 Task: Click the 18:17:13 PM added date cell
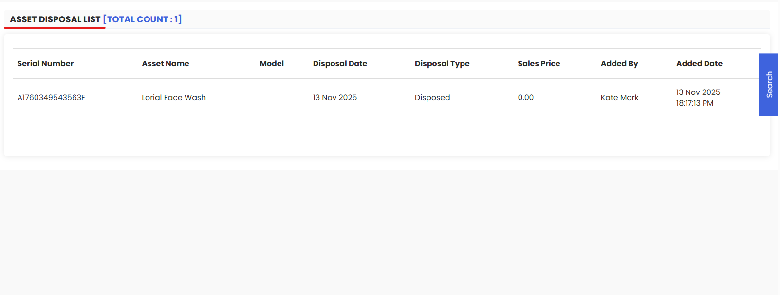coord(698,98)
